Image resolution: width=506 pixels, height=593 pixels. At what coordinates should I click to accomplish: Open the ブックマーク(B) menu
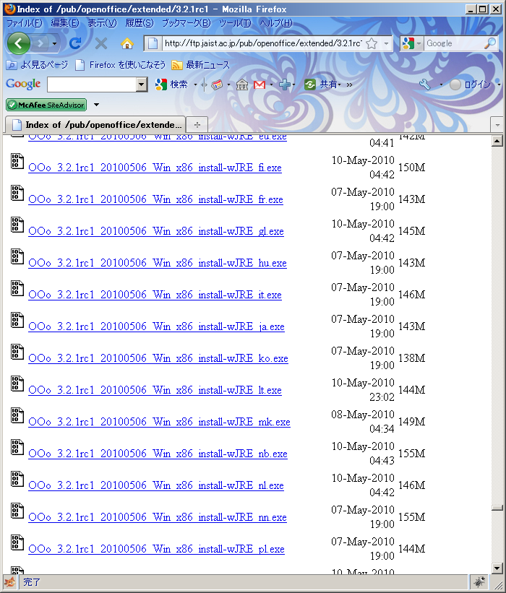pos(186,23)
